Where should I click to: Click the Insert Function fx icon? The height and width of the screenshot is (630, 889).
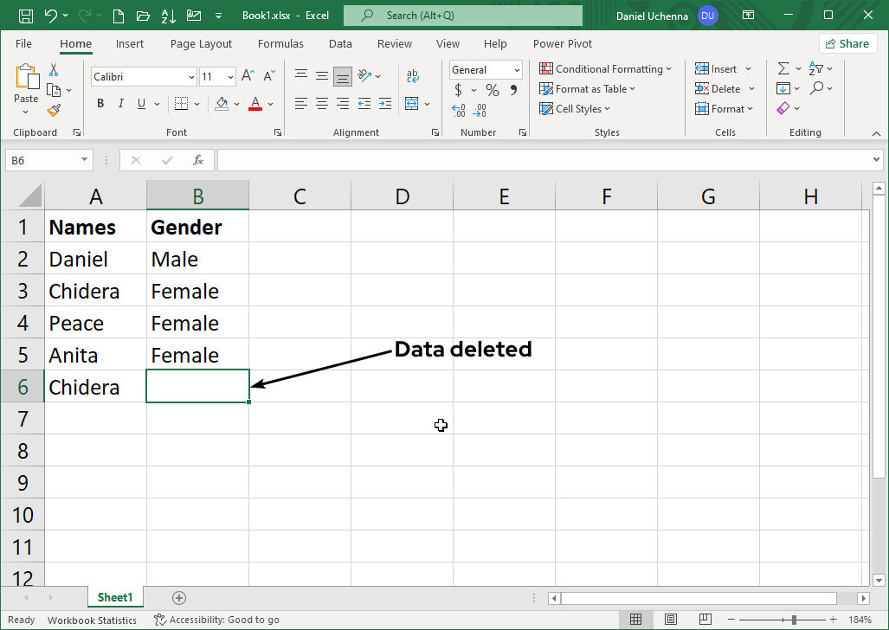(198, 160)
